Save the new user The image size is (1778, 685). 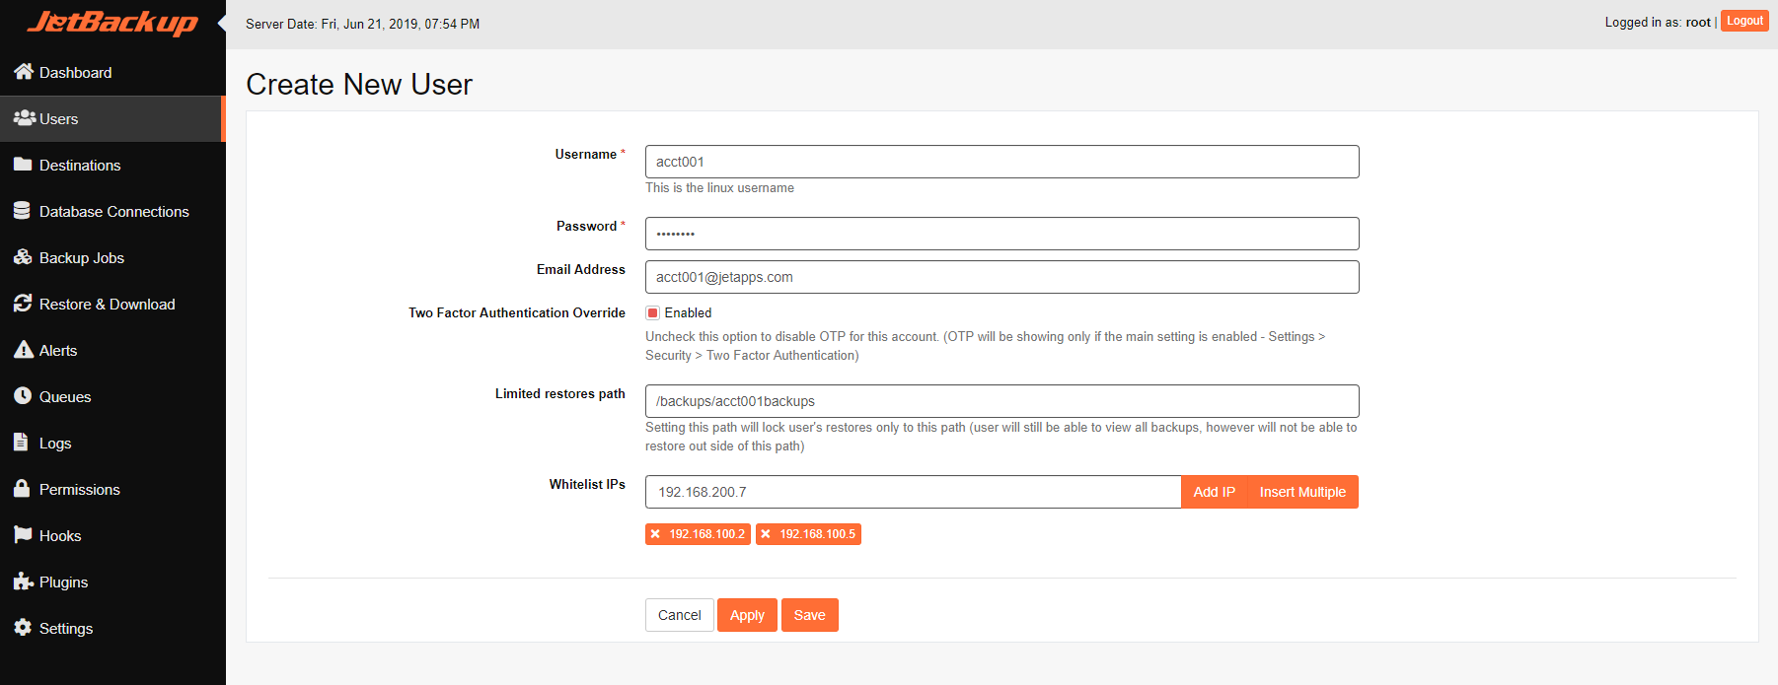810,615
